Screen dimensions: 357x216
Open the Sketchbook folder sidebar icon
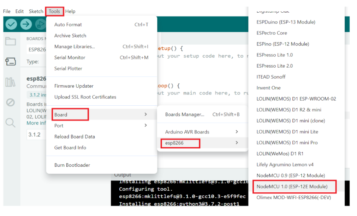pyautogui.click(x=11, y=41)
